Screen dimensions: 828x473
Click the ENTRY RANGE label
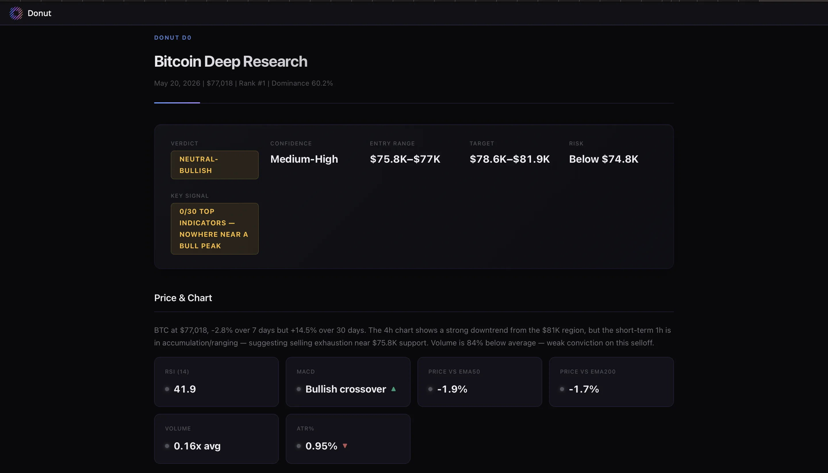(392, 144)
